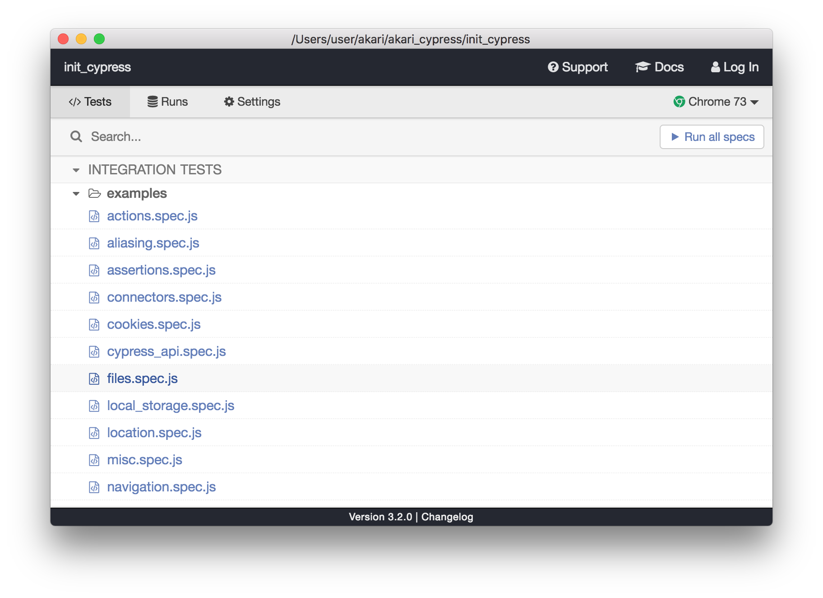Collapse the INTEGRATION TESTS section arrow
Screen dimensions: 823x598
tap(76, 170)
